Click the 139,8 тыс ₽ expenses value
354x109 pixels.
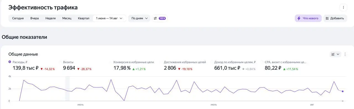pos(25,68)
